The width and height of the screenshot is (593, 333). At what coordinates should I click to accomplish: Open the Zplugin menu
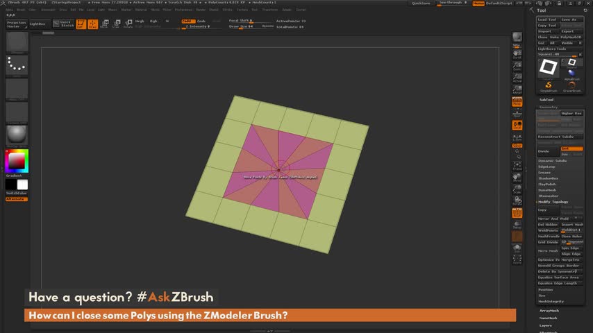point(287,10)
